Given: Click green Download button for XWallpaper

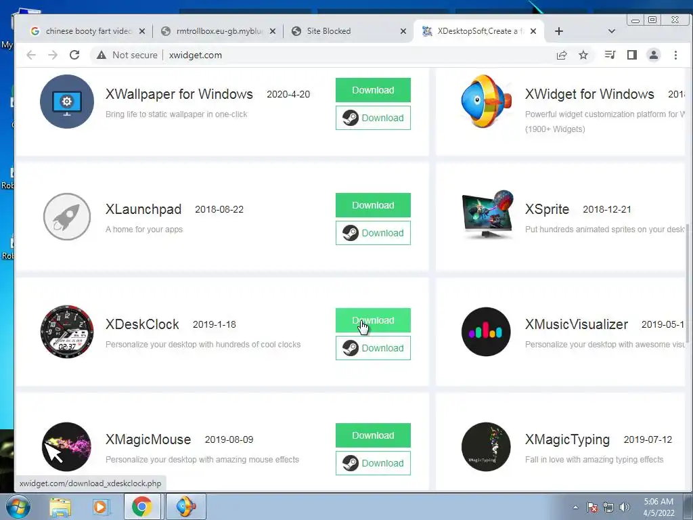Looking at the screenshot, I should pos(373,90).
